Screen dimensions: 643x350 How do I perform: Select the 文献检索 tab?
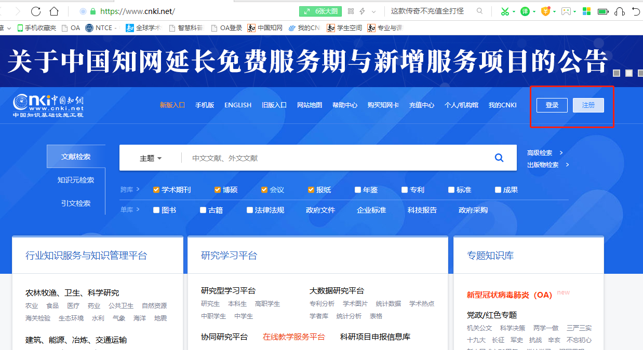[76, 157]
